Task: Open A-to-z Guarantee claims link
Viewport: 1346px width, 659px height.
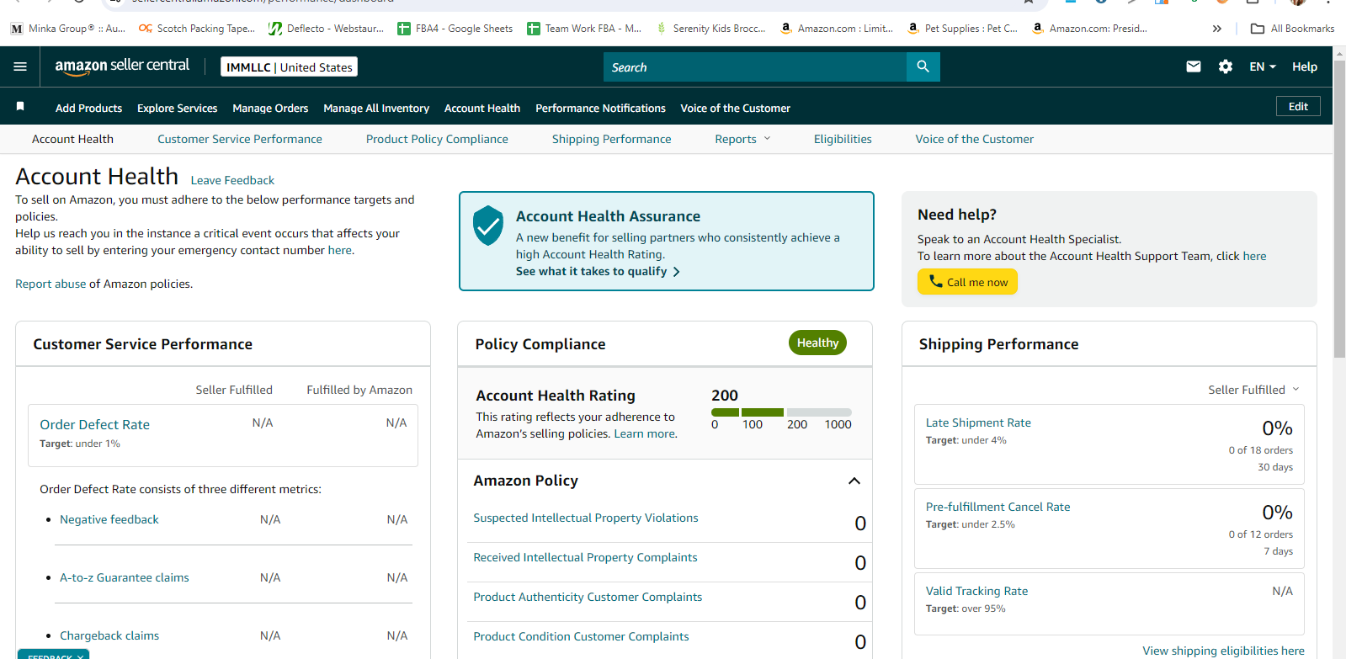Action: 125,577
